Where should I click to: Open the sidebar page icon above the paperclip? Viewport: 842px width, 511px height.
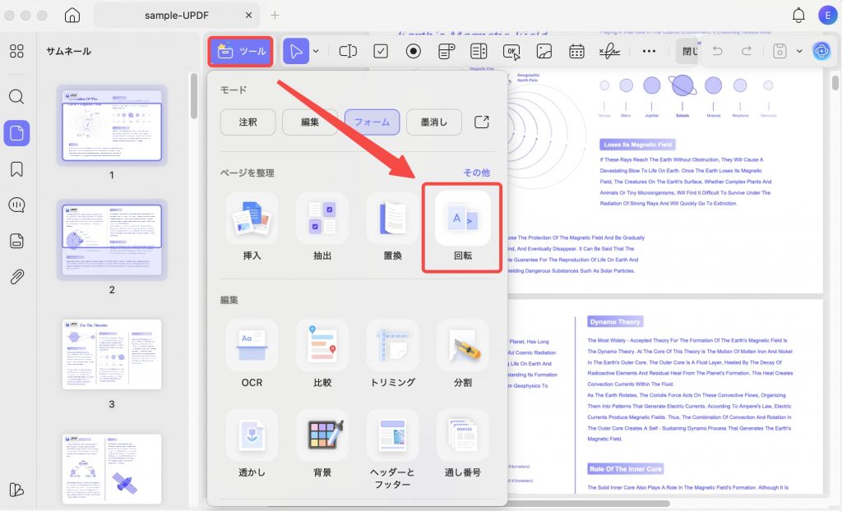coord(16,241)
